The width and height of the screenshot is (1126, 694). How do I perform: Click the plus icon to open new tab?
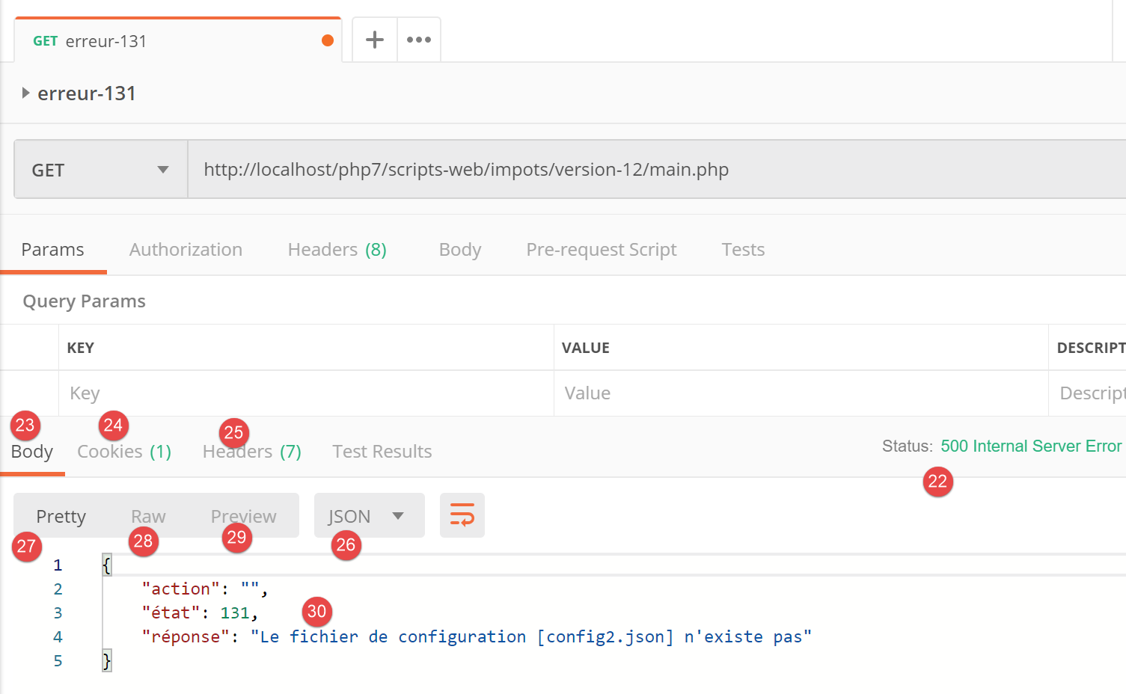[374, 40]
